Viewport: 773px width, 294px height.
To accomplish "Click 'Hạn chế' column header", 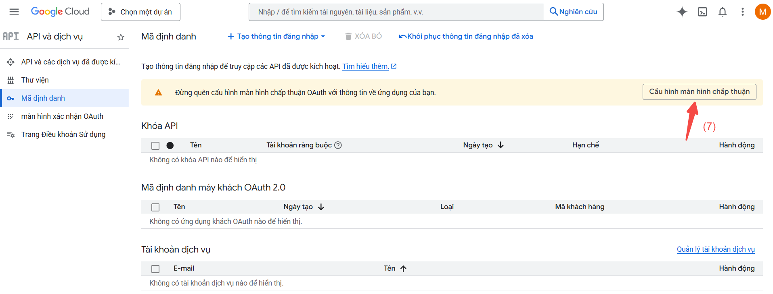I will click(x=585, y=145).
